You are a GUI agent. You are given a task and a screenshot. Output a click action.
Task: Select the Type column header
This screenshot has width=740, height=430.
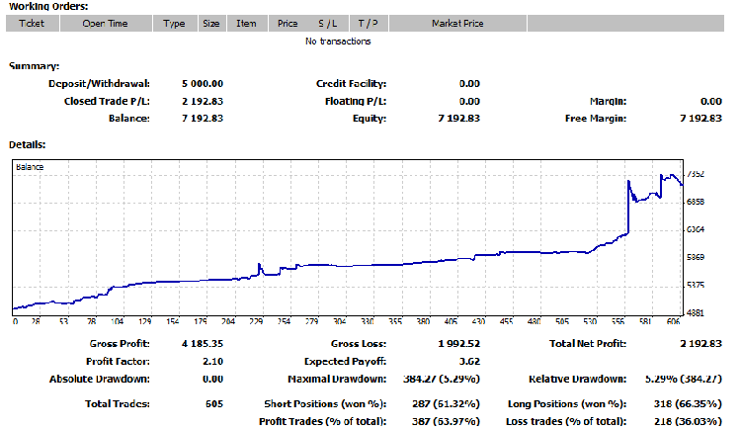pyautogui.click(x=174, y=24)
